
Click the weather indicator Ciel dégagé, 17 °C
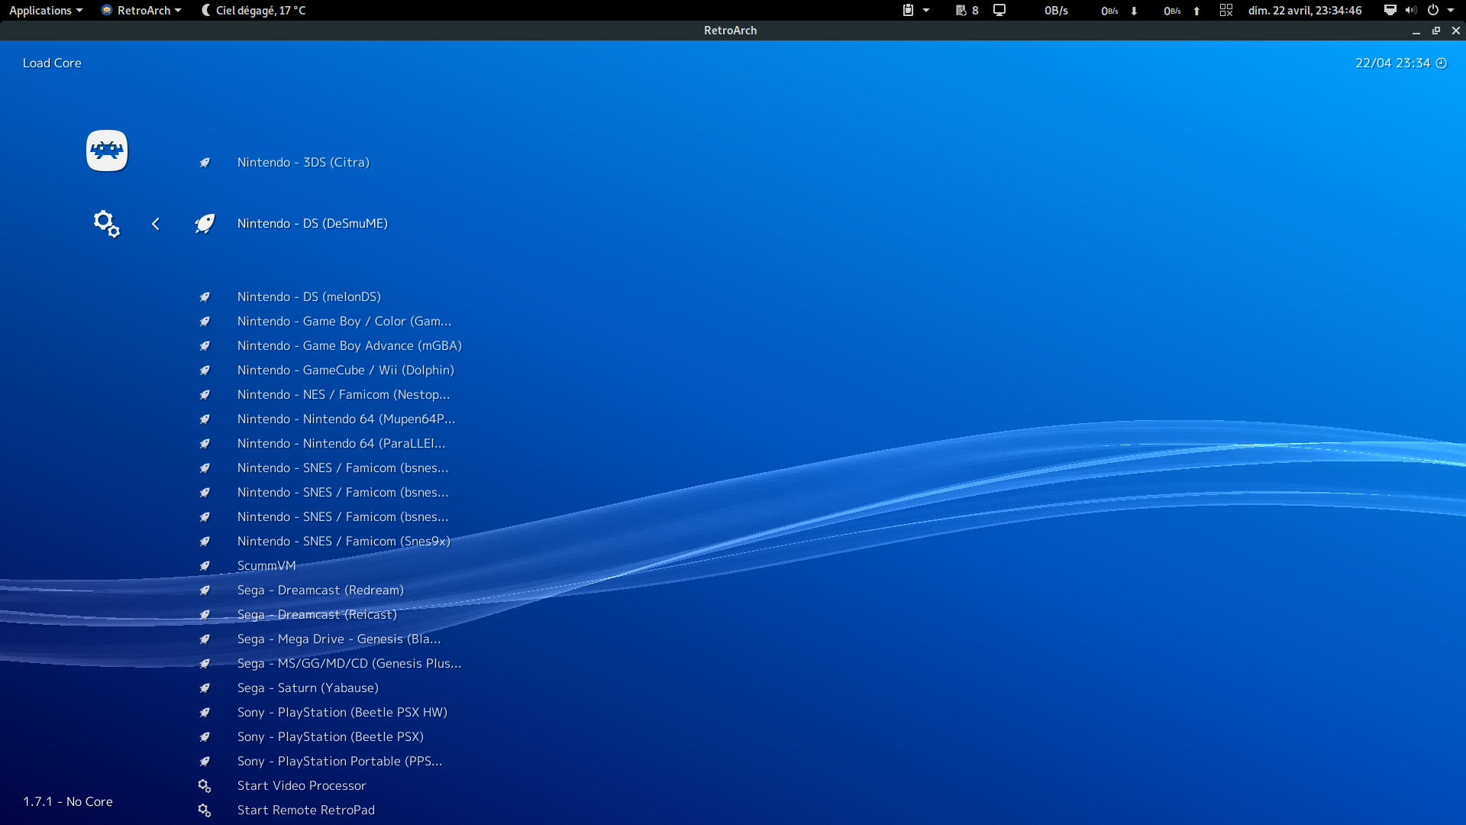[253, 11]
